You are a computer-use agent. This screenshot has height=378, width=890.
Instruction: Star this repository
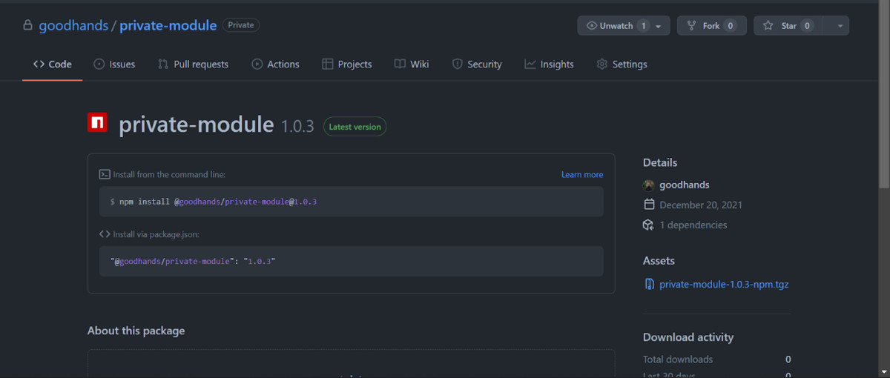pyautogui.click(x=788, y=26)
